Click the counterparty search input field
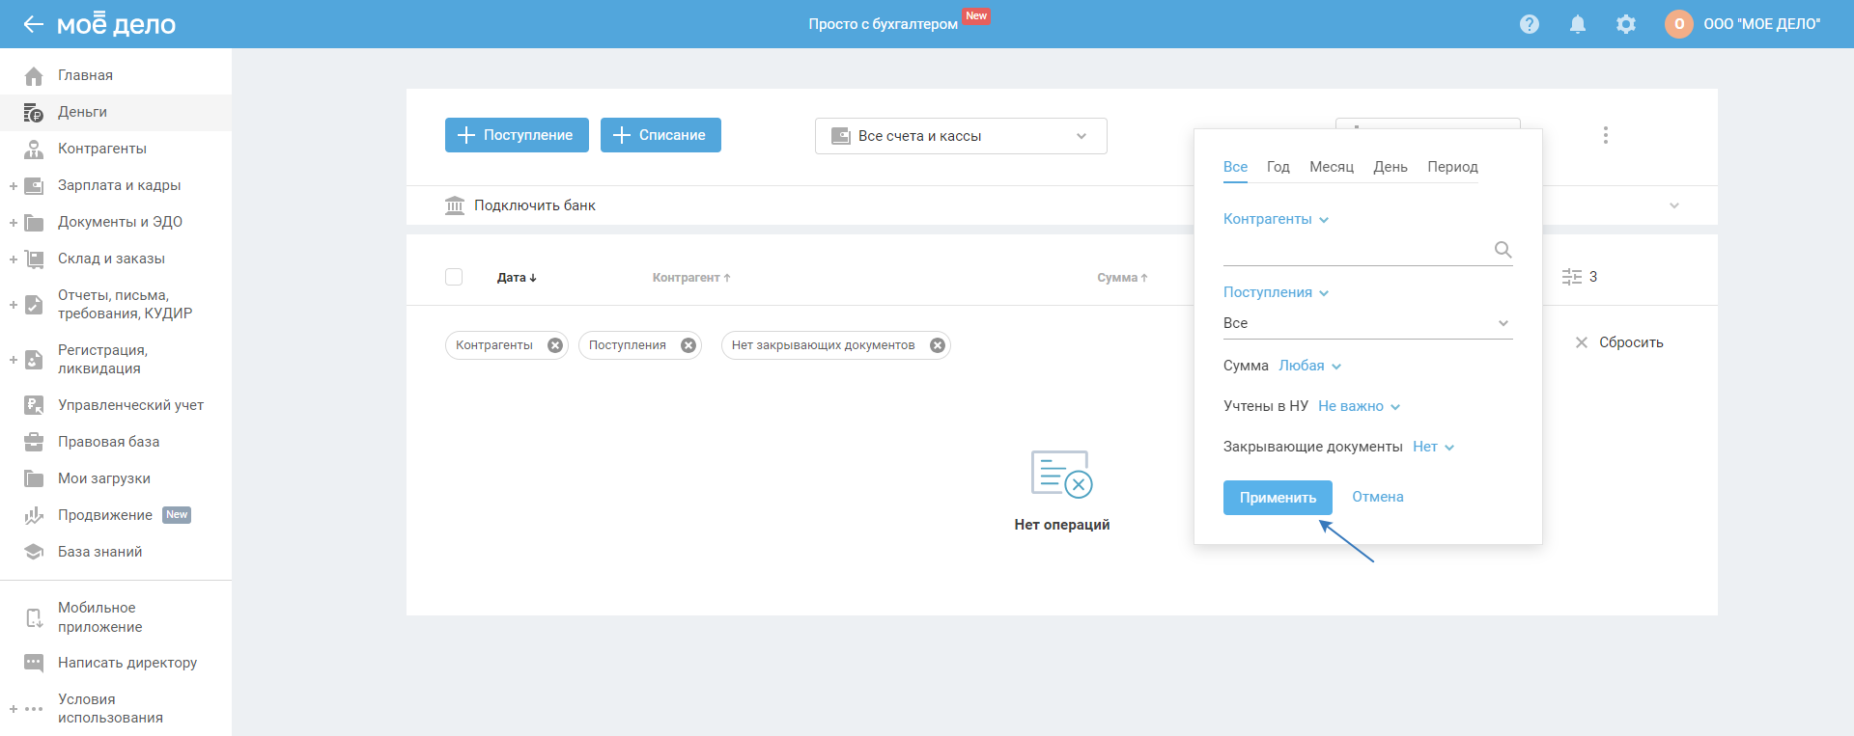 click(1357, 250)
